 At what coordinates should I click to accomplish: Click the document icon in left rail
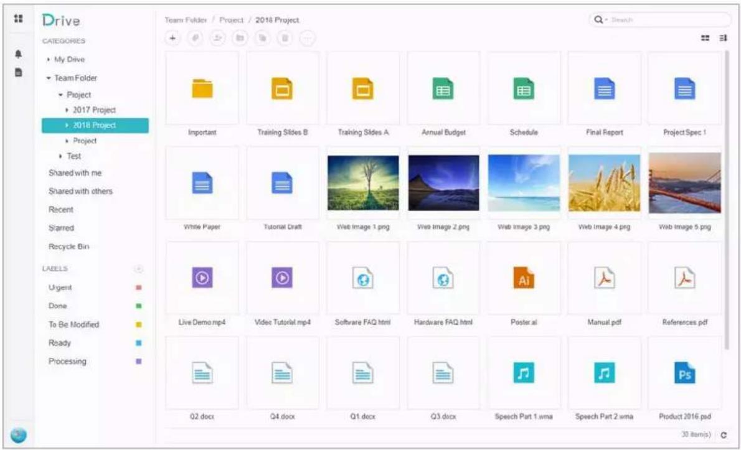pyautogui.click(x=19, y=72)
